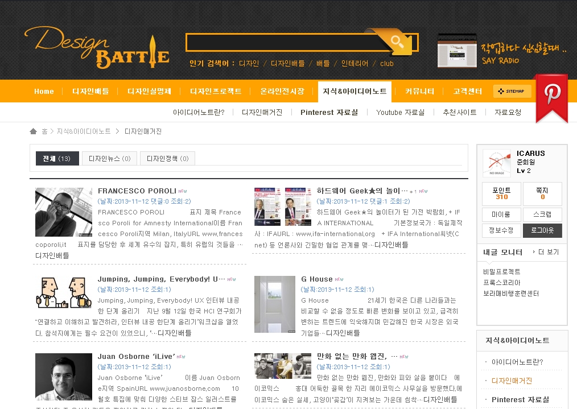Image resolution: width=577 pixels, height=409 pixels.
Task: Click the Design Battle logo
Action: coord(97,47)
